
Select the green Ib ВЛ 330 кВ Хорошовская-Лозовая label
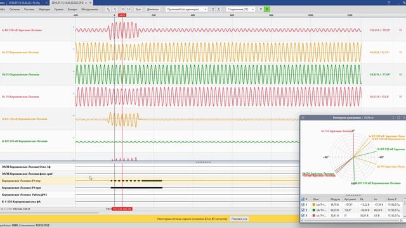25,141
